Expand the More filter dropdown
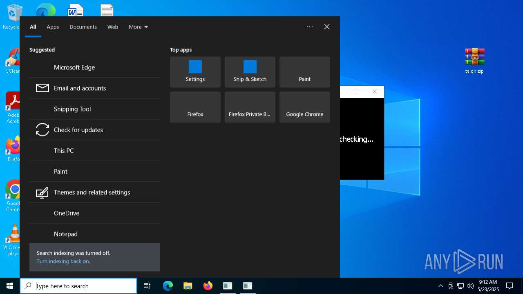 click(x=139, y=27)
